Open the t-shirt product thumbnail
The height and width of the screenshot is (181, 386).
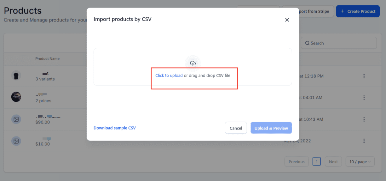point(16,75)
